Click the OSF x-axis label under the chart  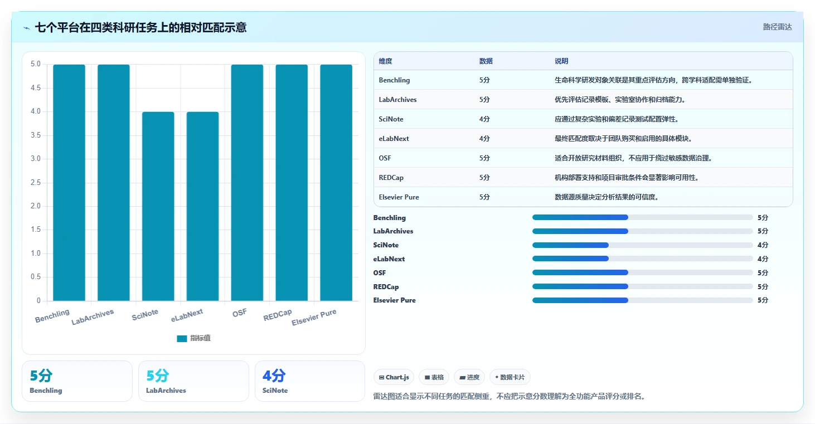point(240,313)
